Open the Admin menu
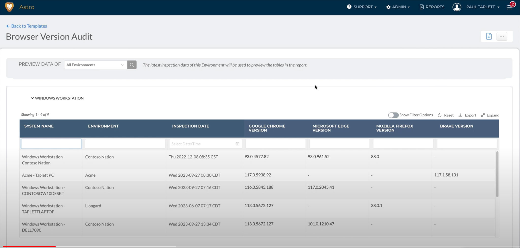The width and height of the screenshot is (520, 248). [x=398, y=7]
